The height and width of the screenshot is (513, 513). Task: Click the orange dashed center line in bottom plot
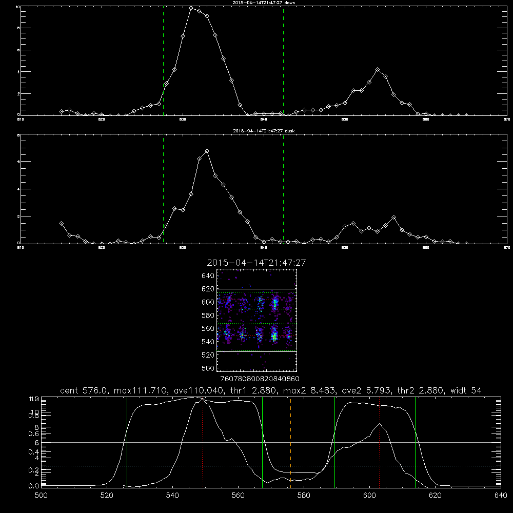[x=290, y=442]
